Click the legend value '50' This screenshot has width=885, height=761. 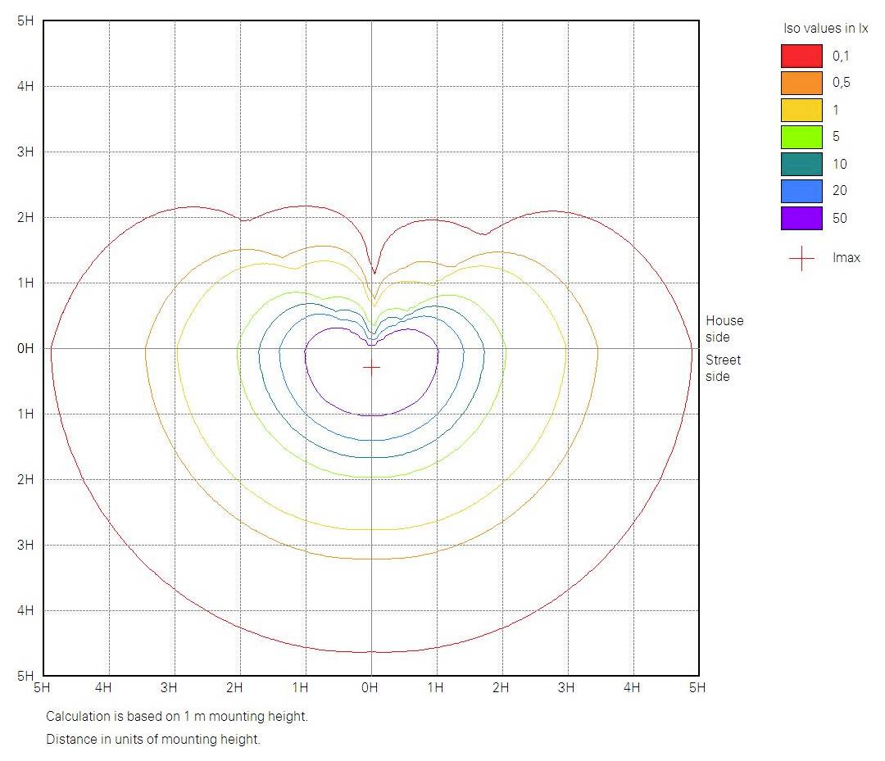point(839,219)
